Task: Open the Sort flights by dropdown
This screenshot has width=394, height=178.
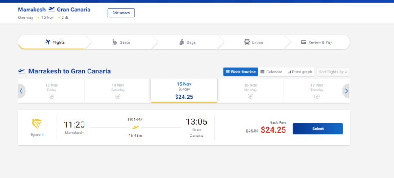Action: point(333,72)
